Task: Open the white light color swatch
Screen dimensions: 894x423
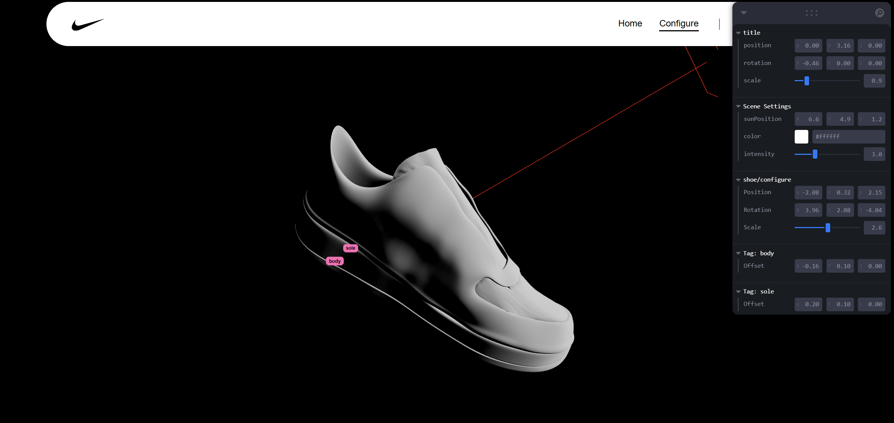Action: (801, 136)
